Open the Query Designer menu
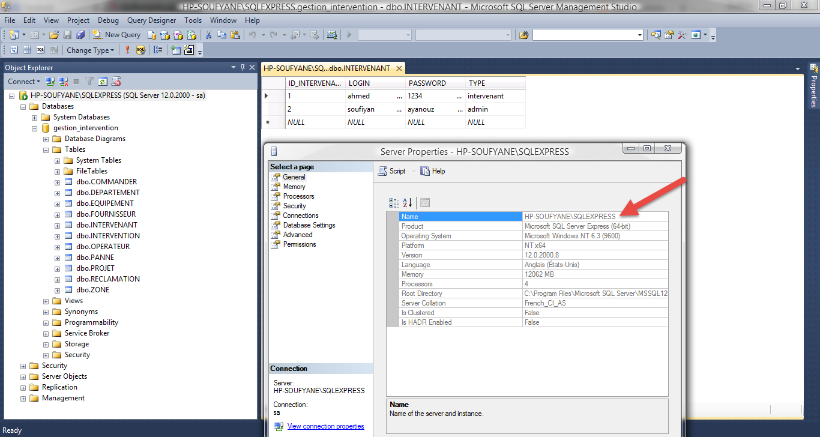The height and width of the screenshot is (437, 820). point(150,20)
